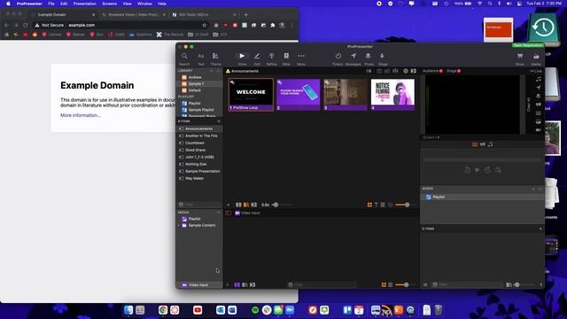Image resolution: width=567 pixels, height=319 pixels.
Task: Switch media bin to grid view
Action: click(384, 285)
